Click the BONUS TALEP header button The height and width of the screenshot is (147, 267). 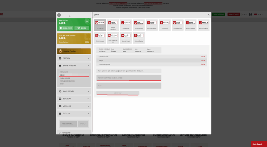point(234,14)
